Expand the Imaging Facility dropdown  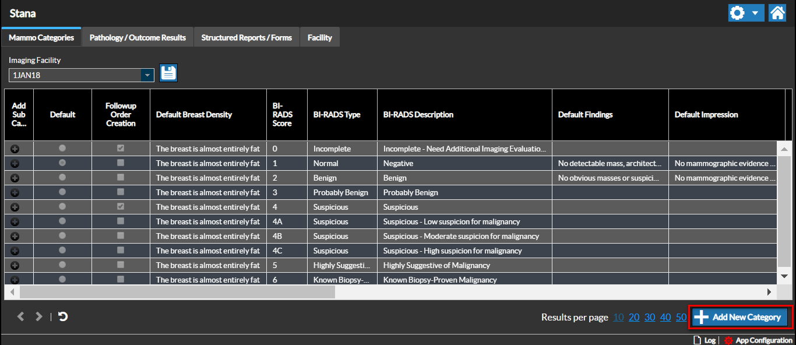[x=147, y=75]
